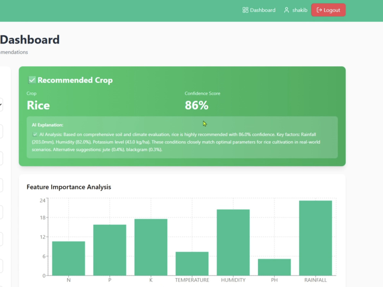Click the logout arrow icon
The height and width of the screenshot is (287, 383).
(x=319, y=10)
